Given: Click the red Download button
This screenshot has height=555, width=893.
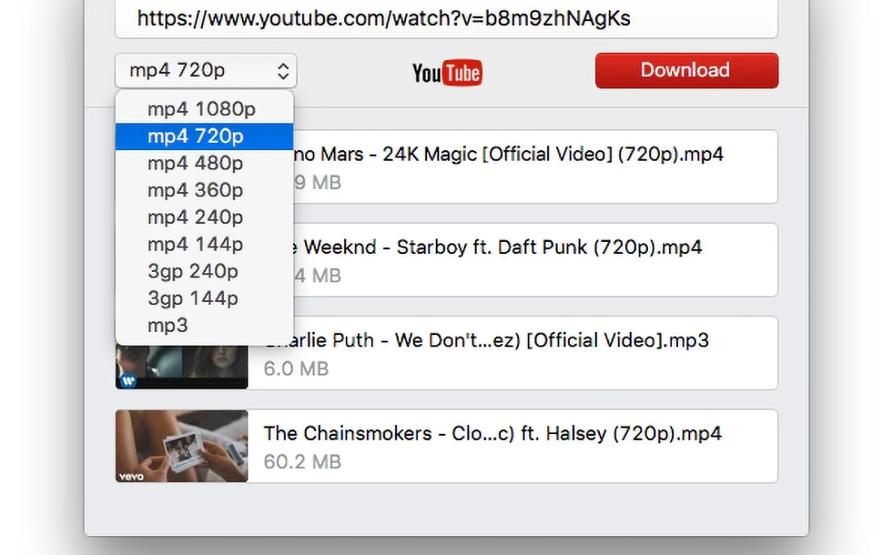Looking at the screenshot, I should coord(686,71).
